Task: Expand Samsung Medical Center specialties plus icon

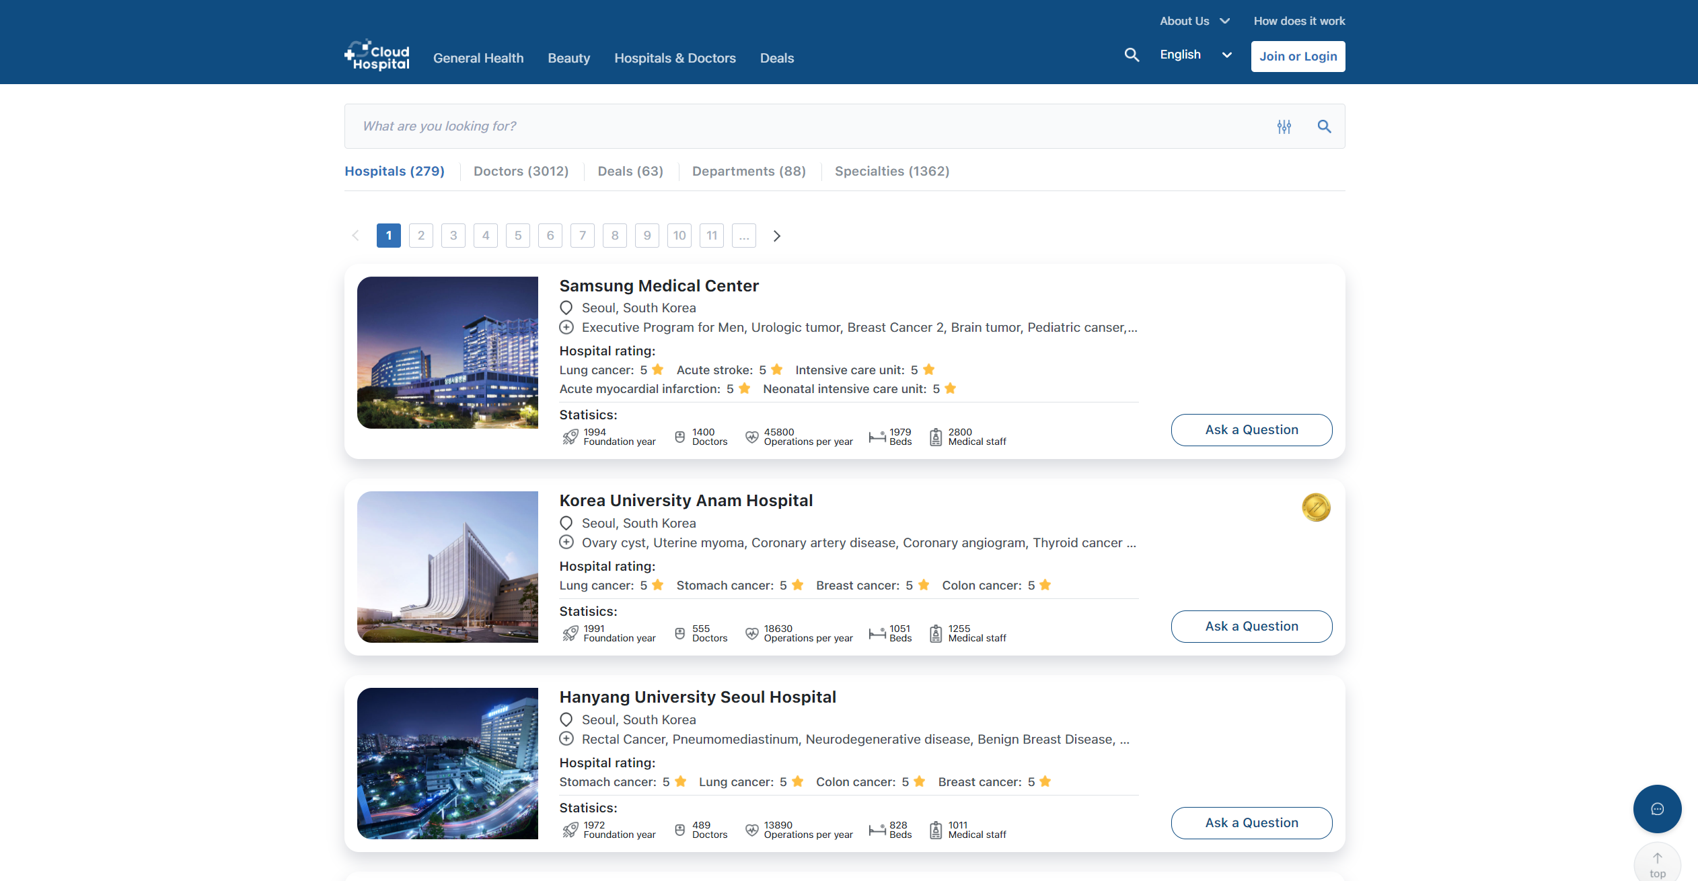Action: coord(566,327)
